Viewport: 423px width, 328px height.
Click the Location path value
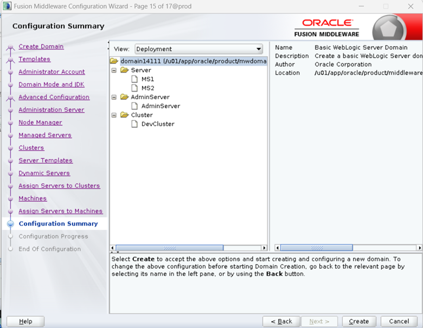point(369,73)
